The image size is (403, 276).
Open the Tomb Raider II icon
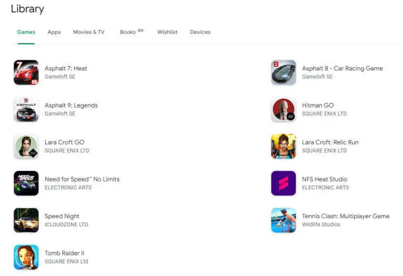(26, 257)
